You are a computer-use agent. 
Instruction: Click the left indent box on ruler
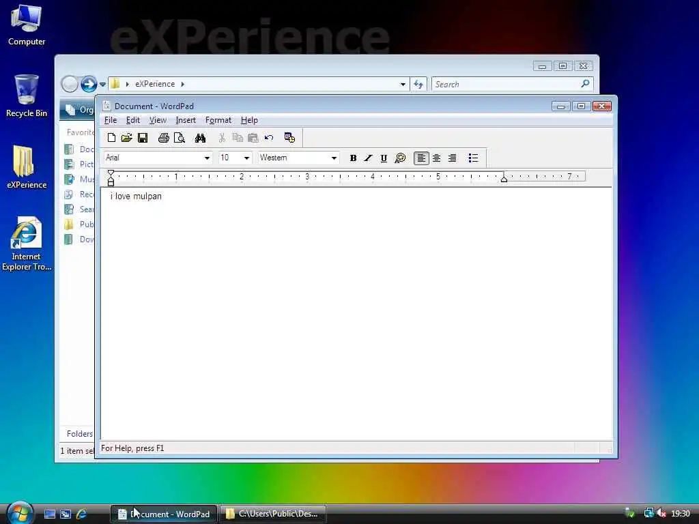(111, 183)
